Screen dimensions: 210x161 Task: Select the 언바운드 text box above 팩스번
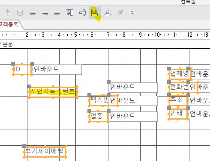(x=133, y=87)
